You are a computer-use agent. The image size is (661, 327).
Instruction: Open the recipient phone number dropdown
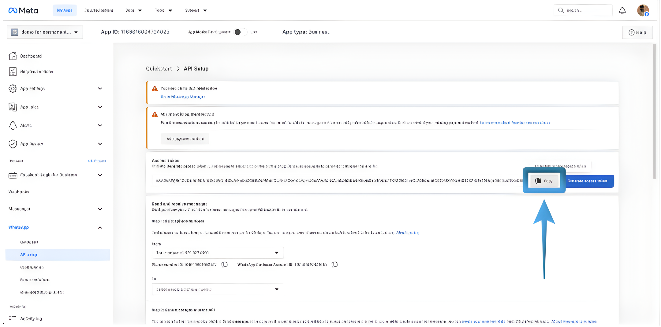[218, 289]
